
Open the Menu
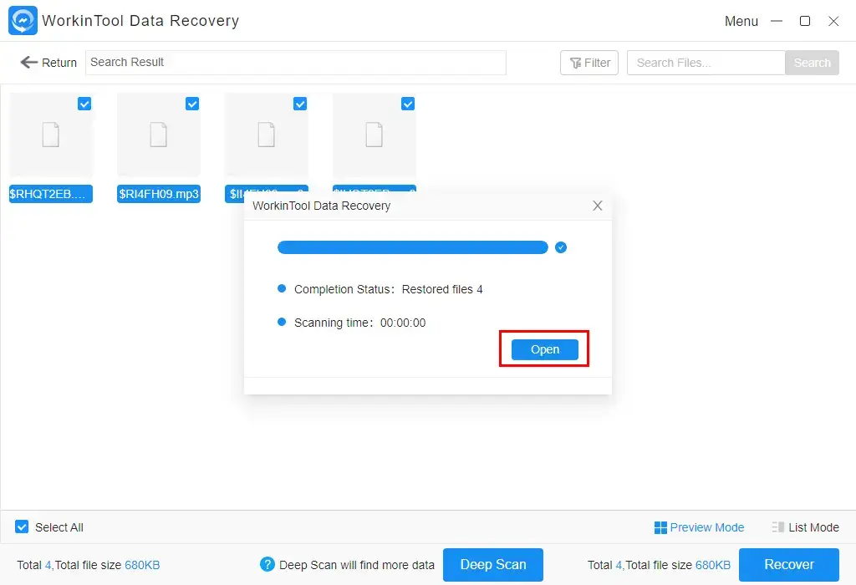click(741, 21)
